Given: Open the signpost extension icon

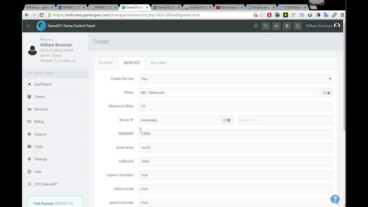Looking at the screenshot, I should 294,15.
